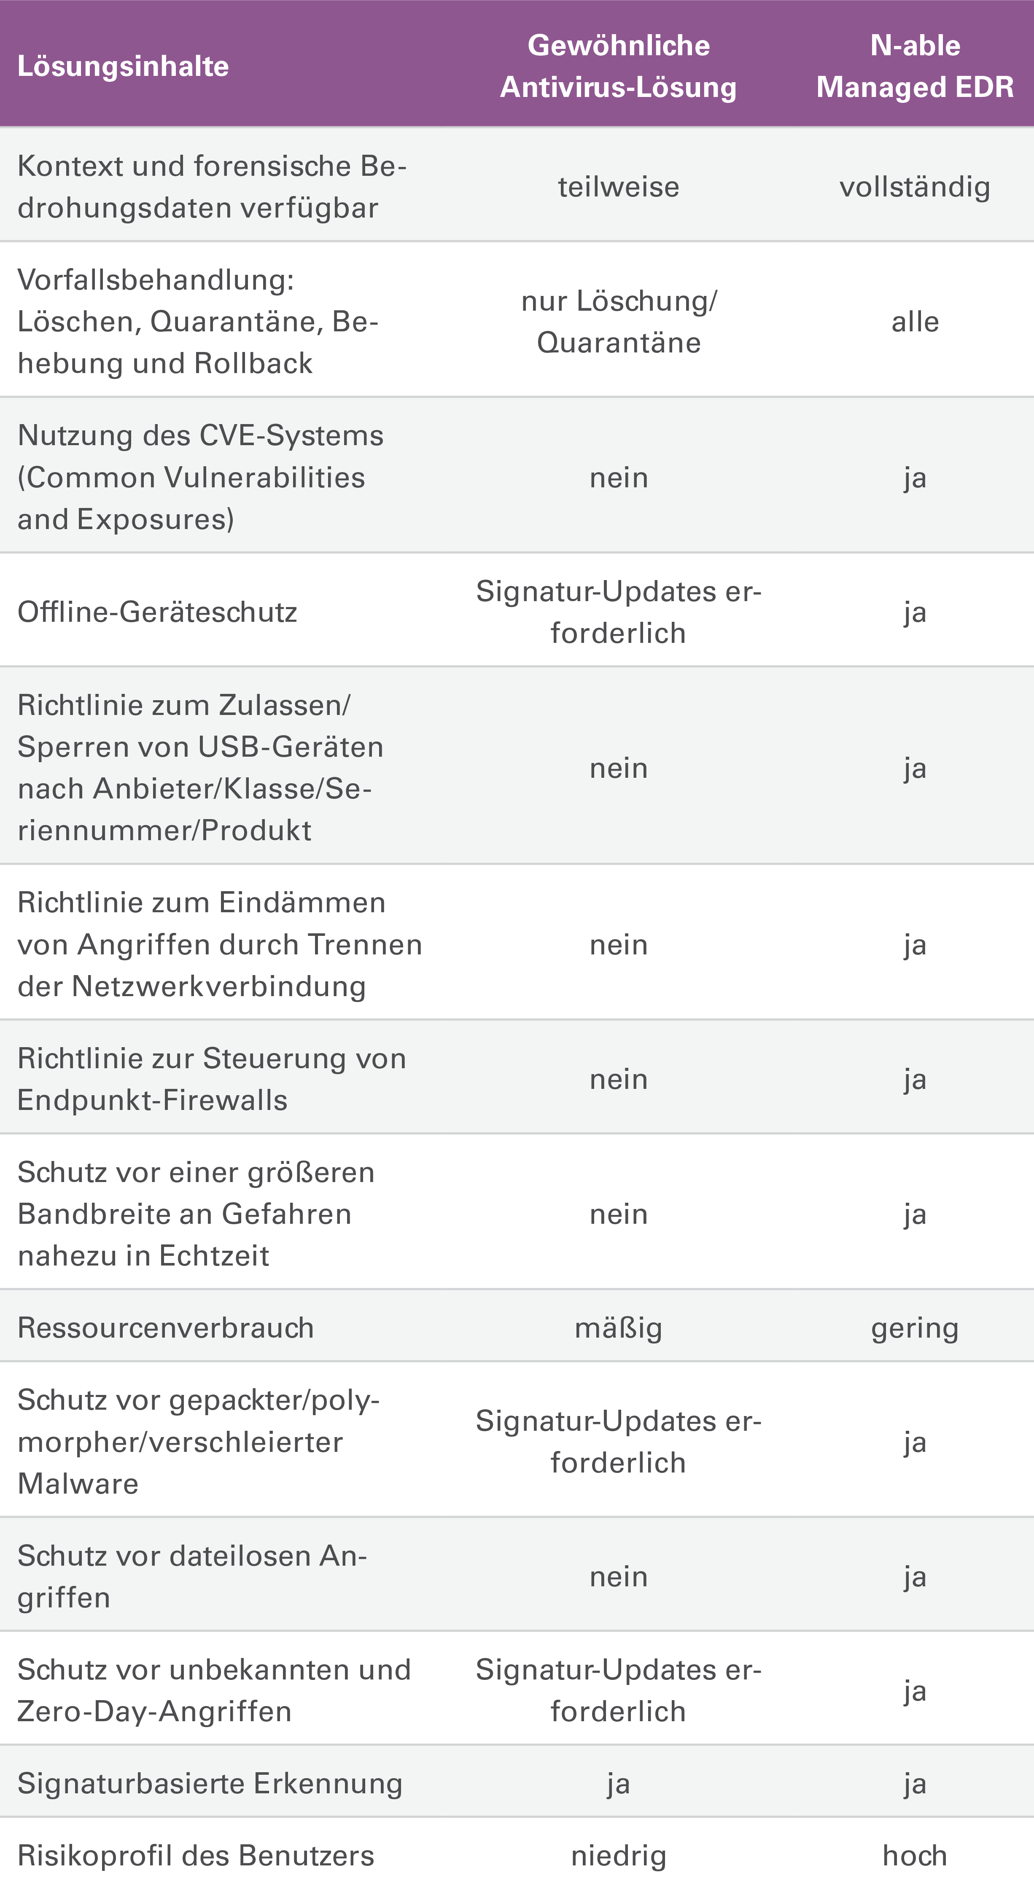Click the 'alle' cell

pos(915,321)
